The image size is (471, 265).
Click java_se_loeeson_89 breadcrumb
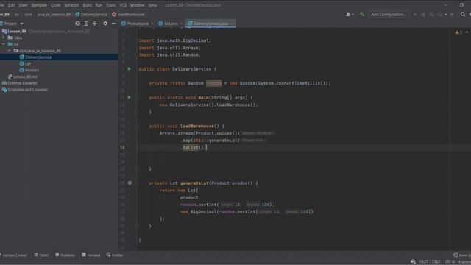(54, 15)
